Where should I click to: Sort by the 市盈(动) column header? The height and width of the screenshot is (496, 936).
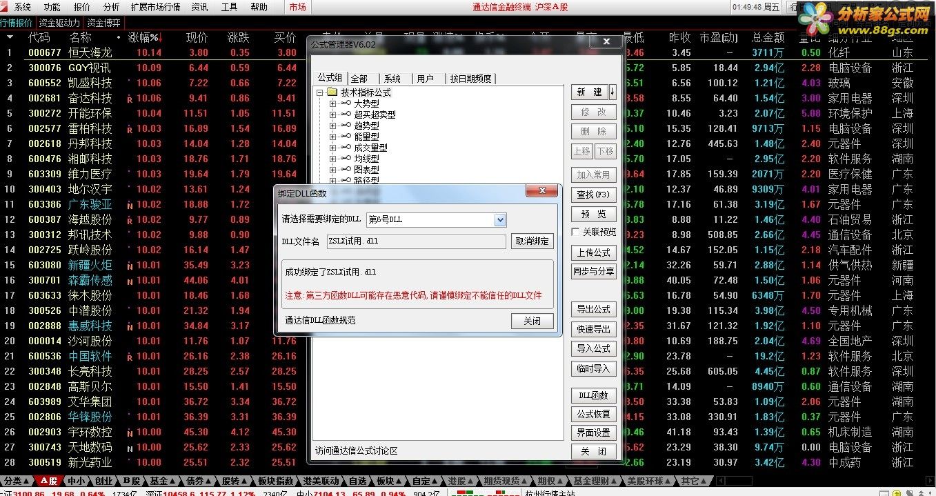click(718, 37)
